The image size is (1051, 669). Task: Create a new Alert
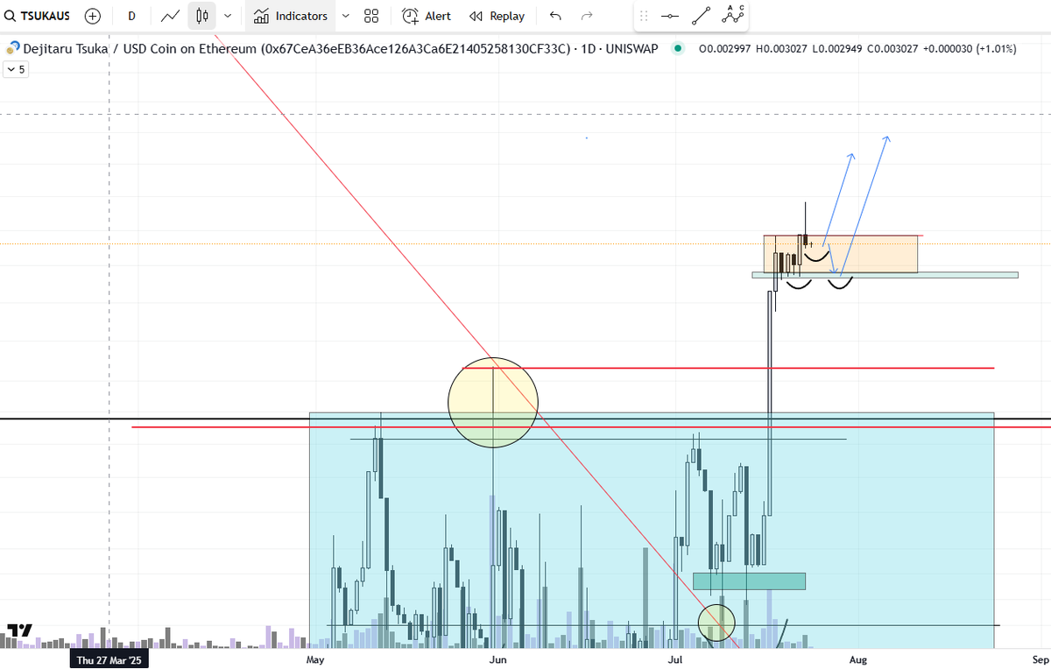(x=427, y=16)
